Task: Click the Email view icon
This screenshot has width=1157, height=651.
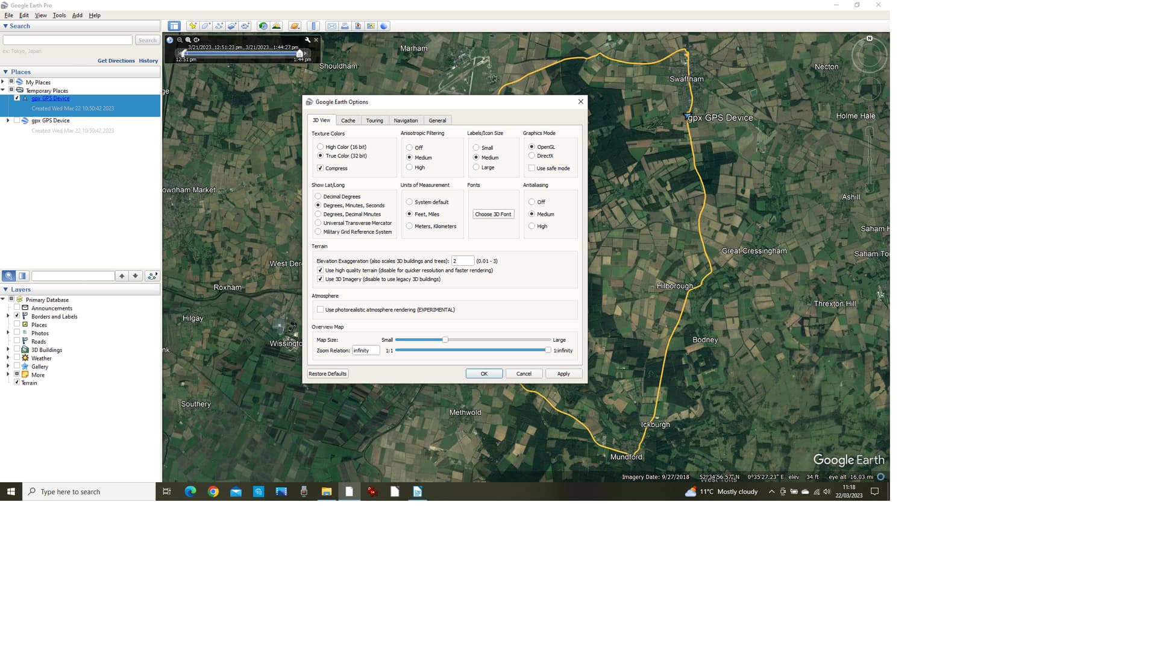Action: [332, 26]
